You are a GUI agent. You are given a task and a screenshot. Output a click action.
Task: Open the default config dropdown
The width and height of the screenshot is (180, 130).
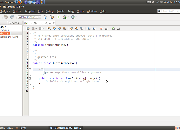(40, 17)
